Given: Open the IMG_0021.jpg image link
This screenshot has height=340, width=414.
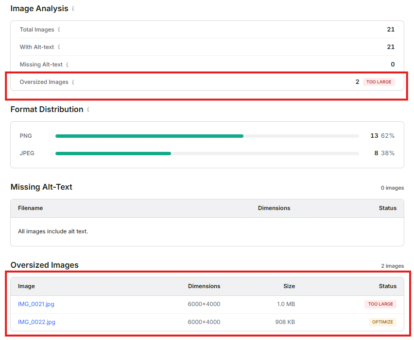Looking at the screenshot, I should [36, 304].
